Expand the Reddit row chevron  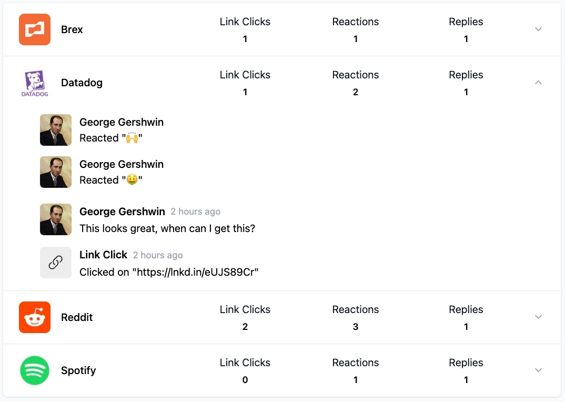(538, 317)
